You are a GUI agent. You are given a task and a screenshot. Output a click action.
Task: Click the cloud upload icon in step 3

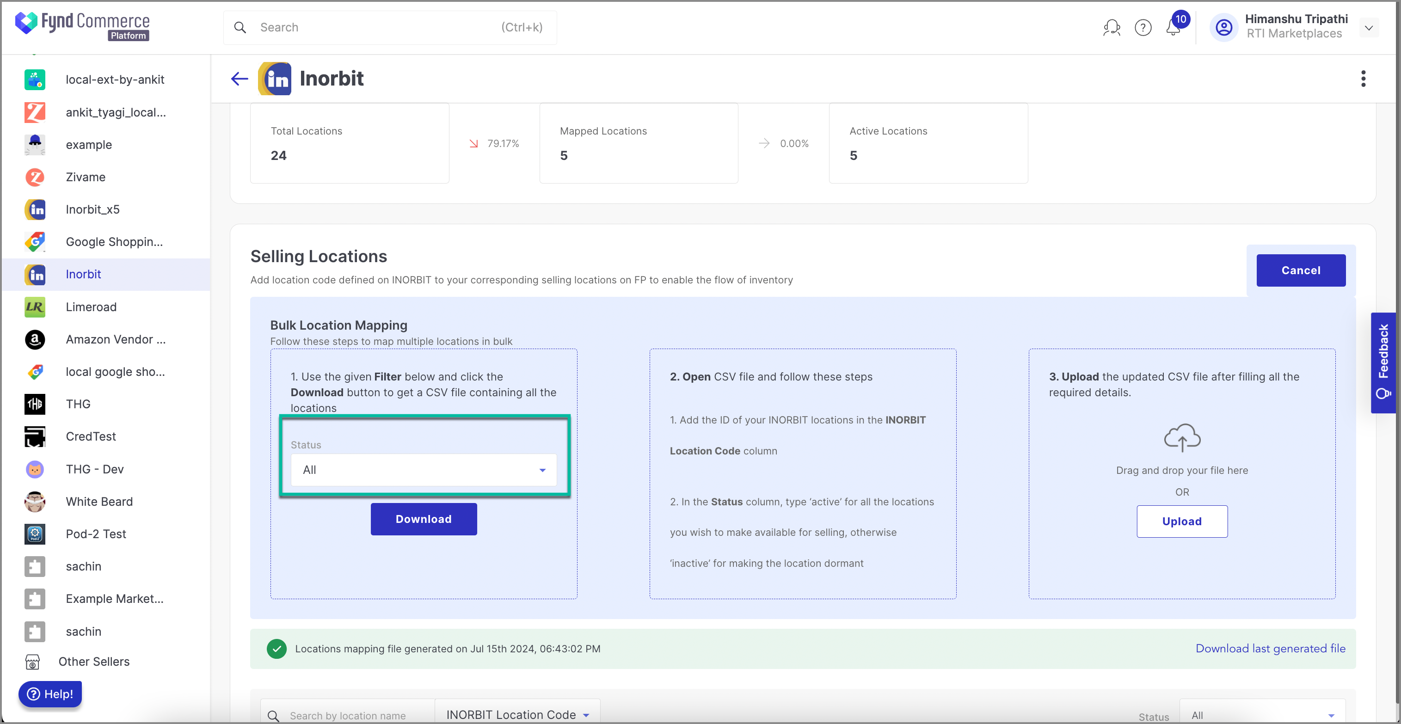point(1182,437)
